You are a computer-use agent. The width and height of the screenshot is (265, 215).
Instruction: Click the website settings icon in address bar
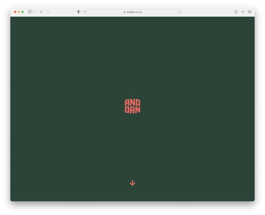(85, 12)
